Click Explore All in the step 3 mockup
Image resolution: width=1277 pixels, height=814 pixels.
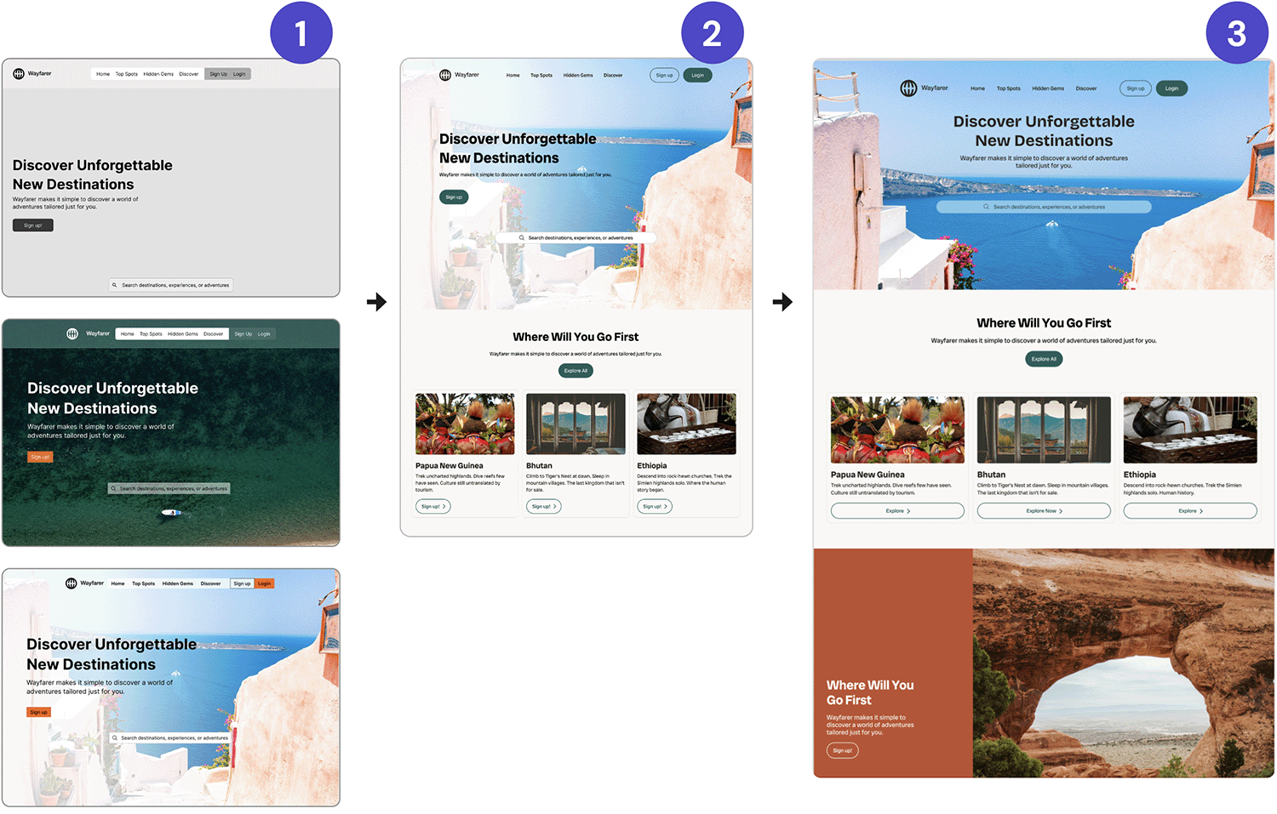(x=1044, y=359)
